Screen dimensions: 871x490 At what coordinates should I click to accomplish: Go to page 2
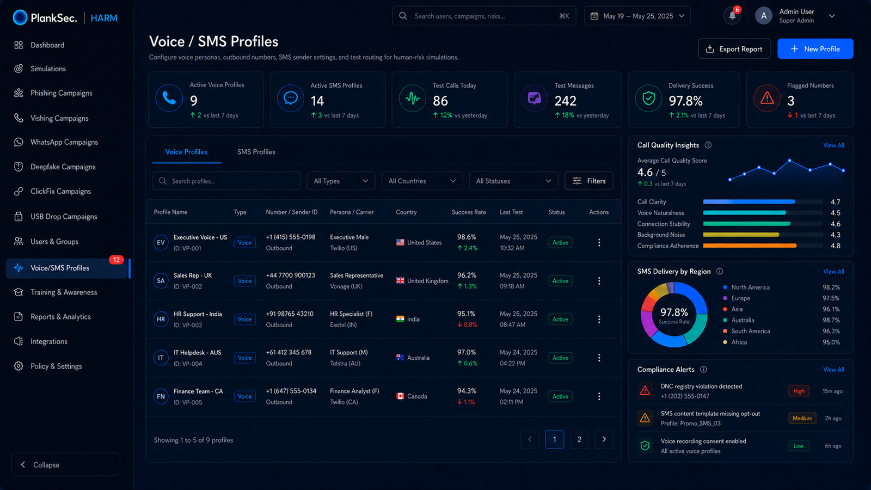[x=579, y=439]
